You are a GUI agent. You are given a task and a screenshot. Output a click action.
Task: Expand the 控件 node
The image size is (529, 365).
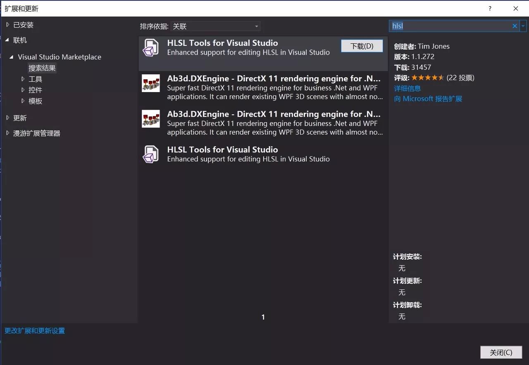click(x=23, y=90)
